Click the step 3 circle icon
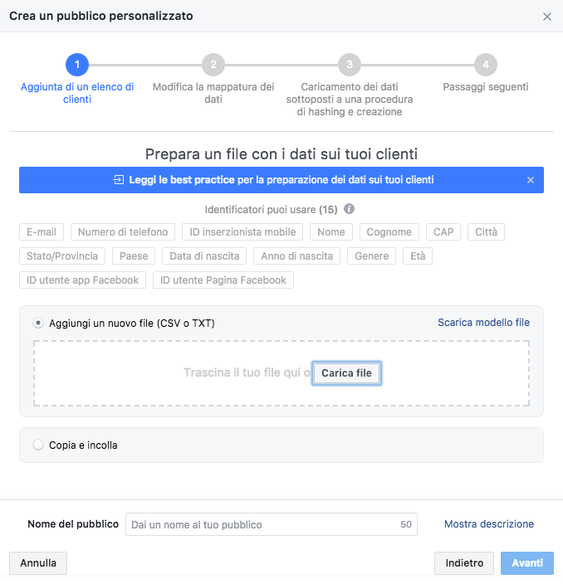 click(x=350, y=65)
